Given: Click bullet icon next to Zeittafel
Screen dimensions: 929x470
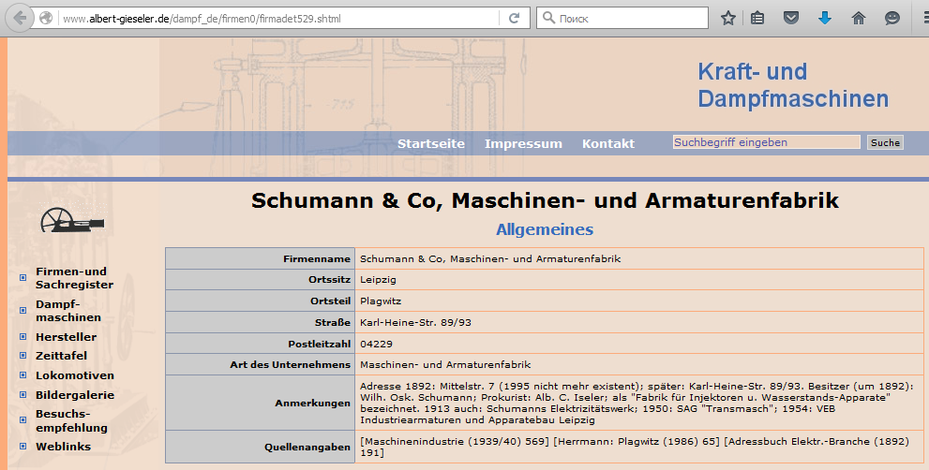Looking at the screenshot, I should (23, 355).
